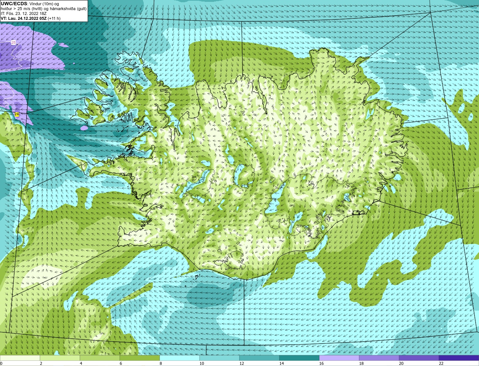Click the '16' tick label on color scale
This screenshot has width=479, height=366.
[x=321, y=363]
